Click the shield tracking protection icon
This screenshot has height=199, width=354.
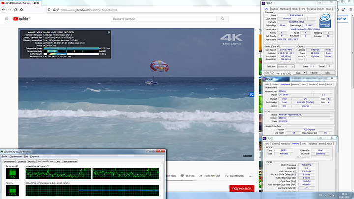point(49,10)
